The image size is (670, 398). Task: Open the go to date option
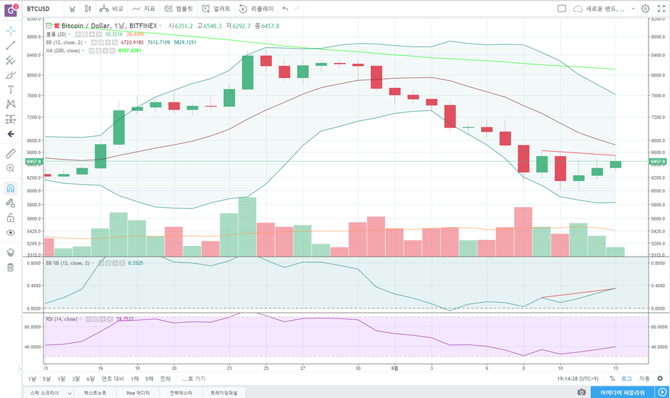tap(193, 379)
